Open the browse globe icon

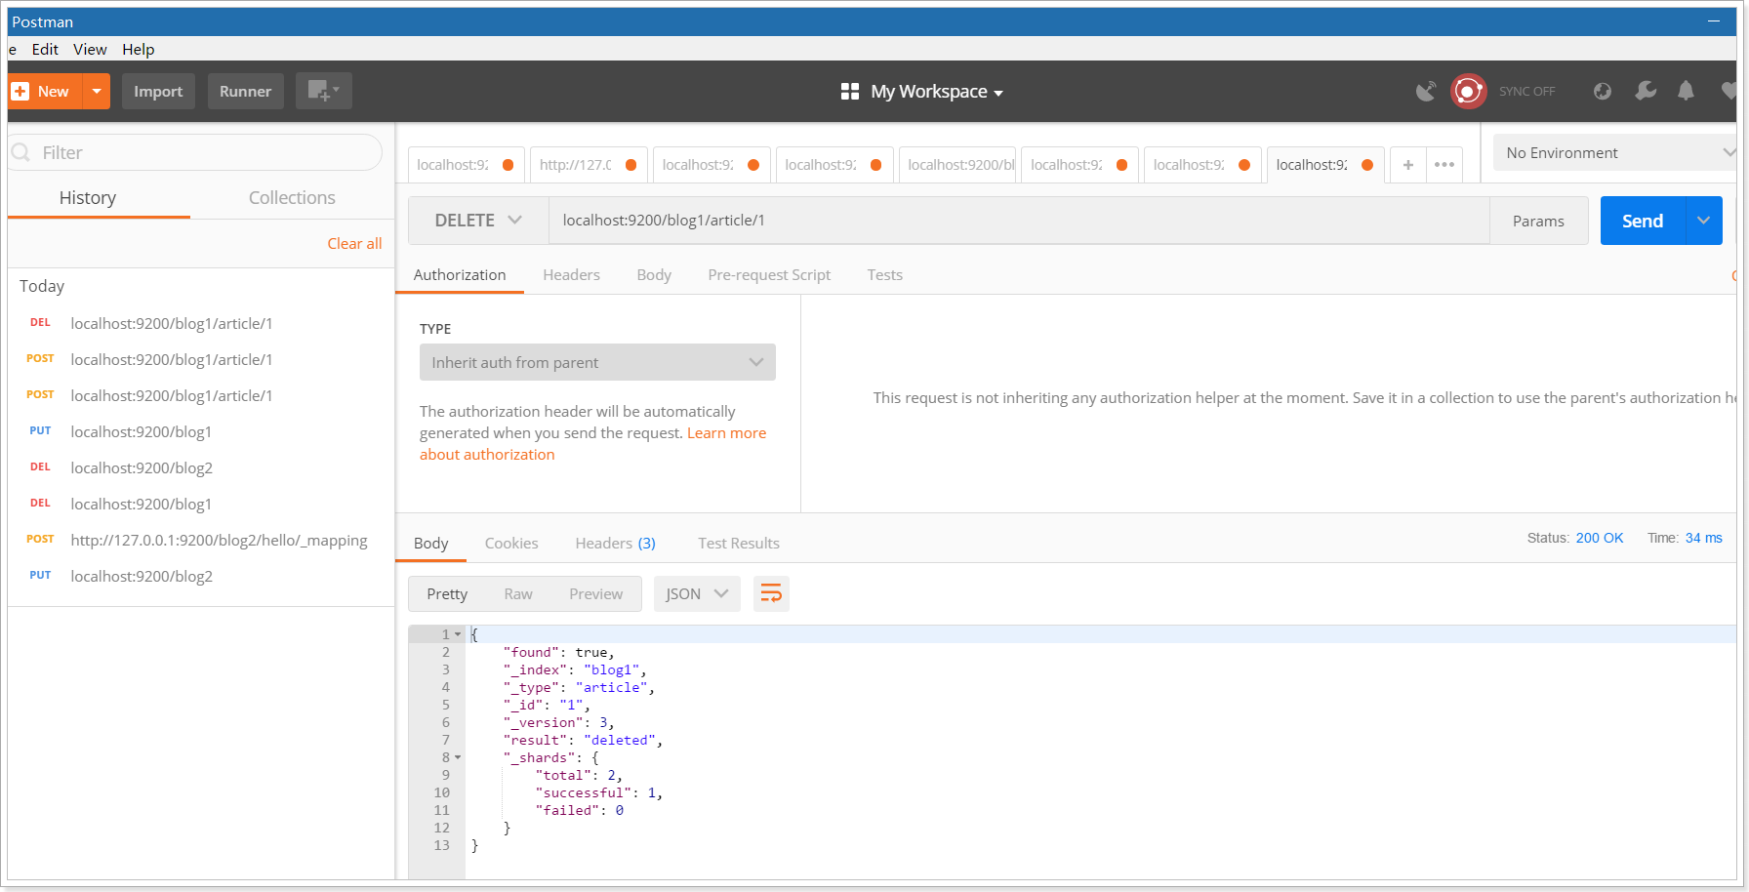click(x=1603, y=91)
